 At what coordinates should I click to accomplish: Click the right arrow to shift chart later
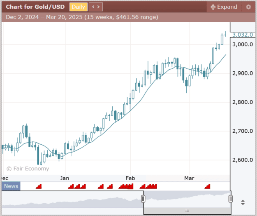[99, 7]
